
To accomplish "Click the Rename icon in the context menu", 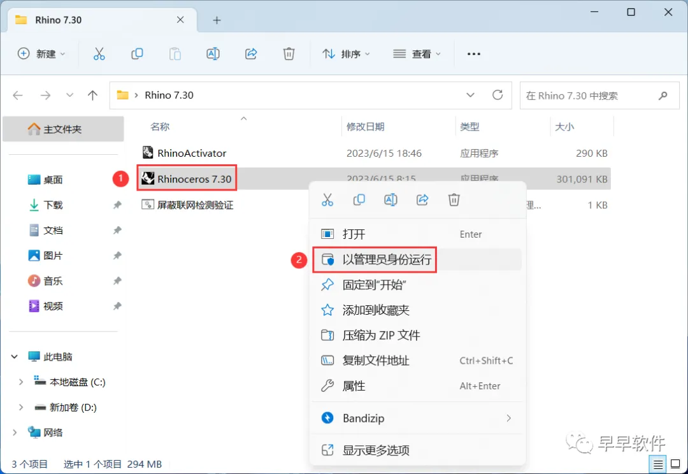I will 391,199.
